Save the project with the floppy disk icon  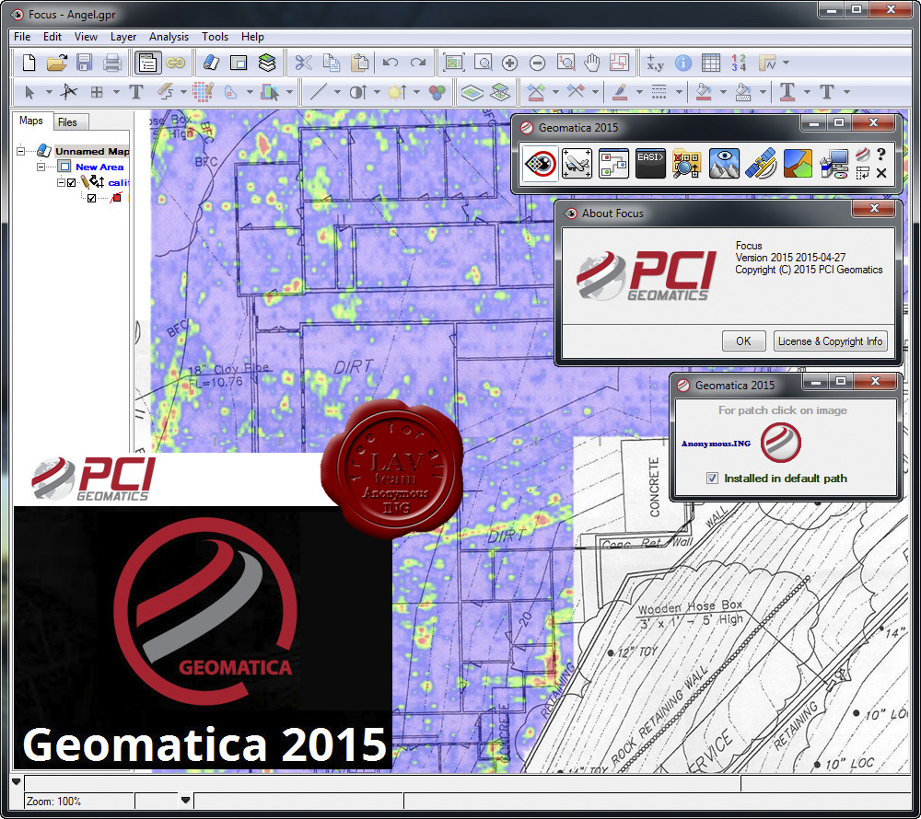coord(85,63)
